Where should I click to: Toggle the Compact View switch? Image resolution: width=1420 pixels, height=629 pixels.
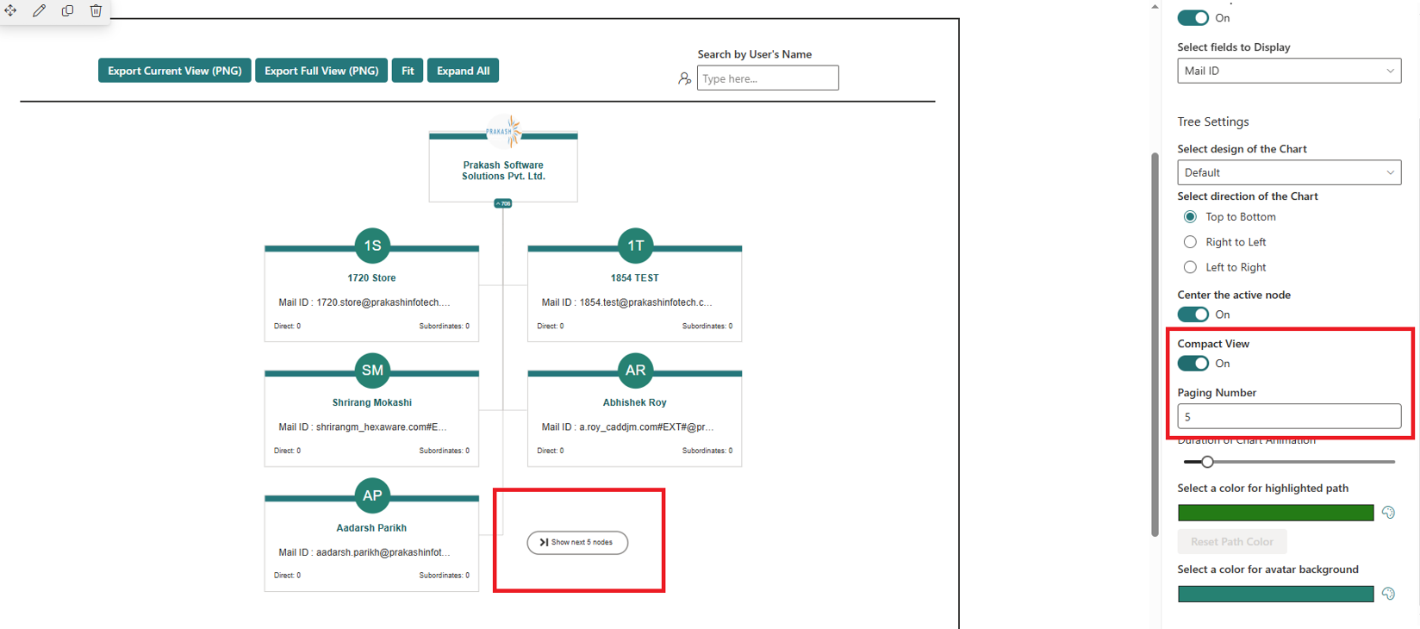click(x=1193, y=364)
